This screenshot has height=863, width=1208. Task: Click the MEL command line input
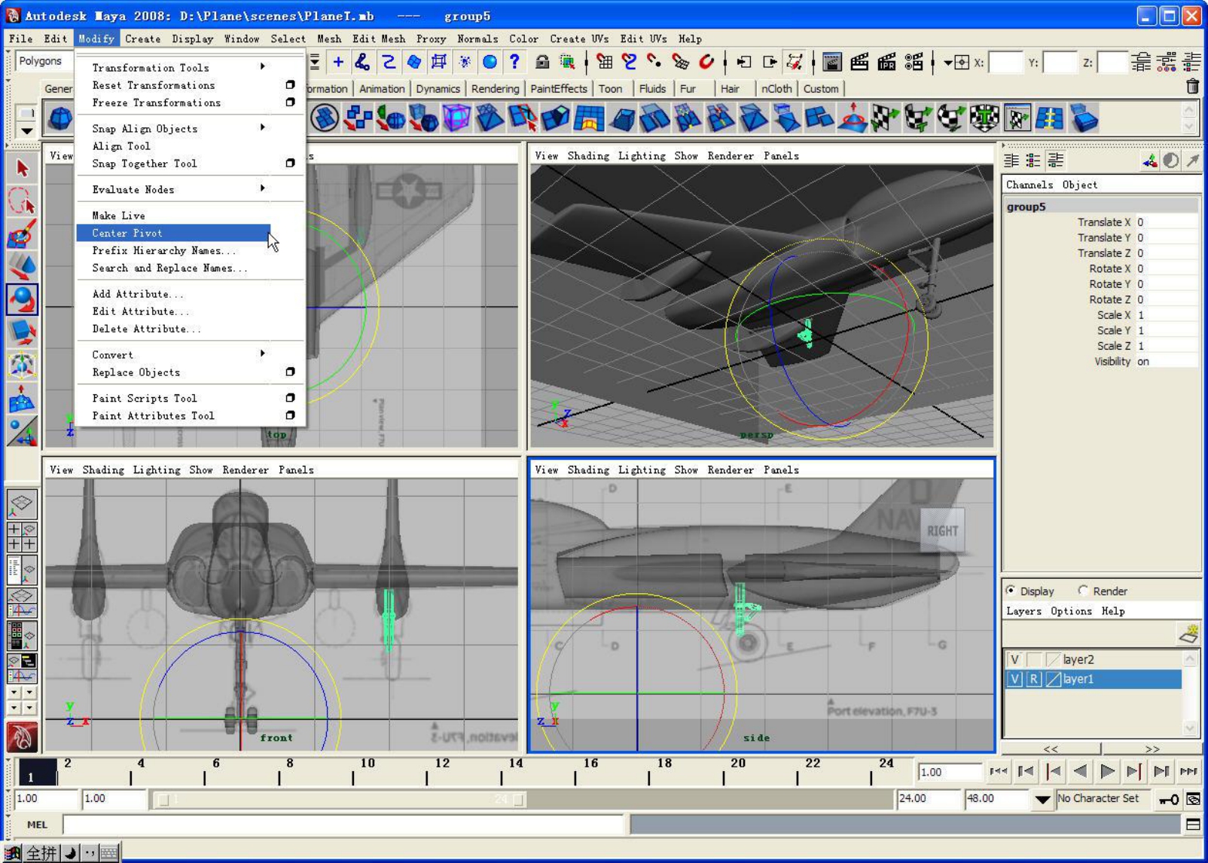coord(343,825)
